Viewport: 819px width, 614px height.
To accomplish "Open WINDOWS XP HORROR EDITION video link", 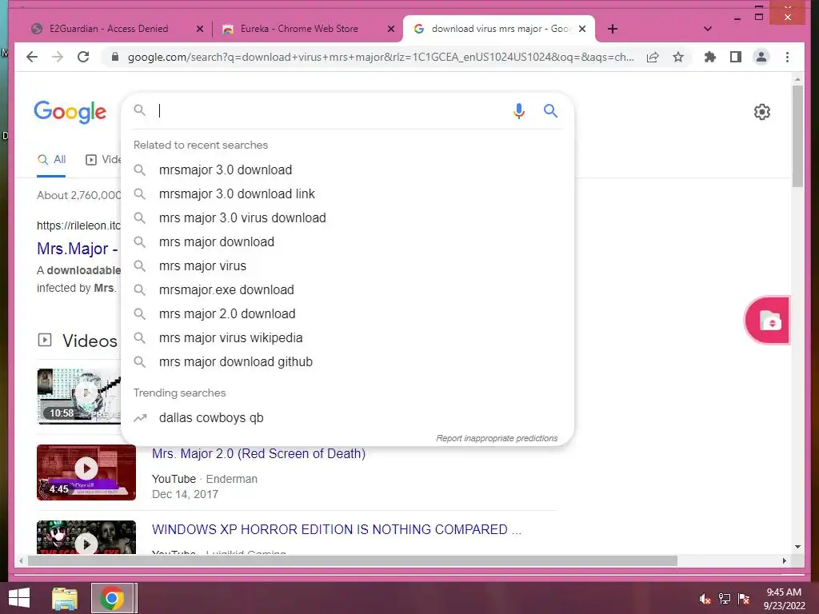I will coord(337,529).
